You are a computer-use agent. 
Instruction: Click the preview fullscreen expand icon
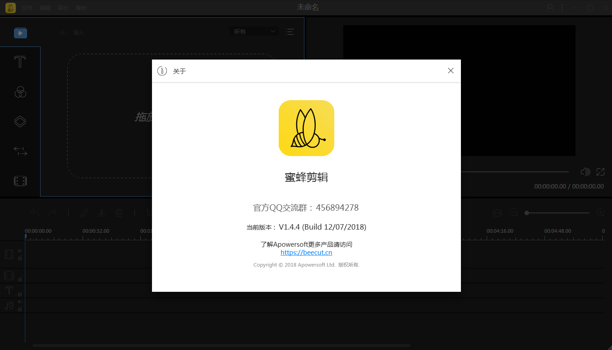[600, 172]
